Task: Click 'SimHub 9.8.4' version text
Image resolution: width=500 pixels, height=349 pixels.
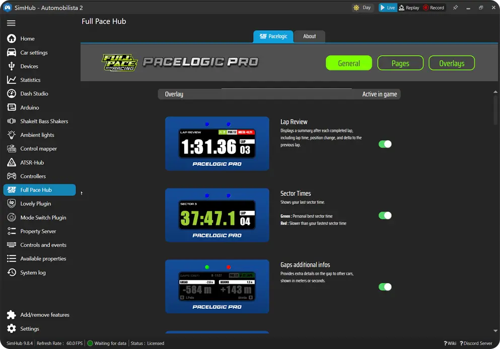Action: [x=20, y=343]
